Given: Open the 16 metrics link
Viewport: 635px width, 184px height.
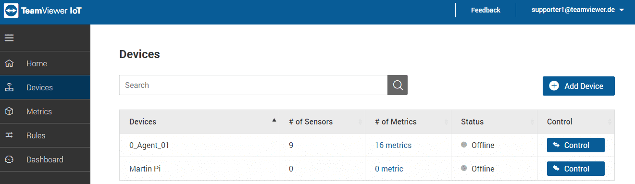Looking at the screenshot, I should click(393, 145).
